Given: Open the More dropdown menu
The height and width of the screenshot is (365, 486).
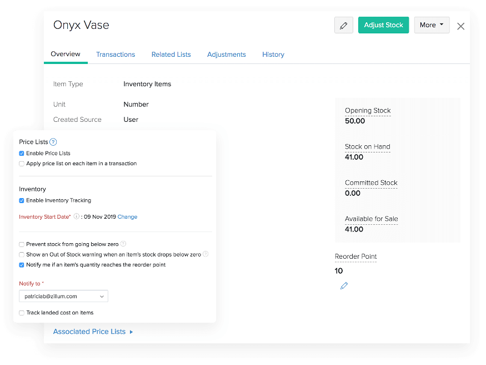Looking at the screenshot, I should [x=432, y=25].
